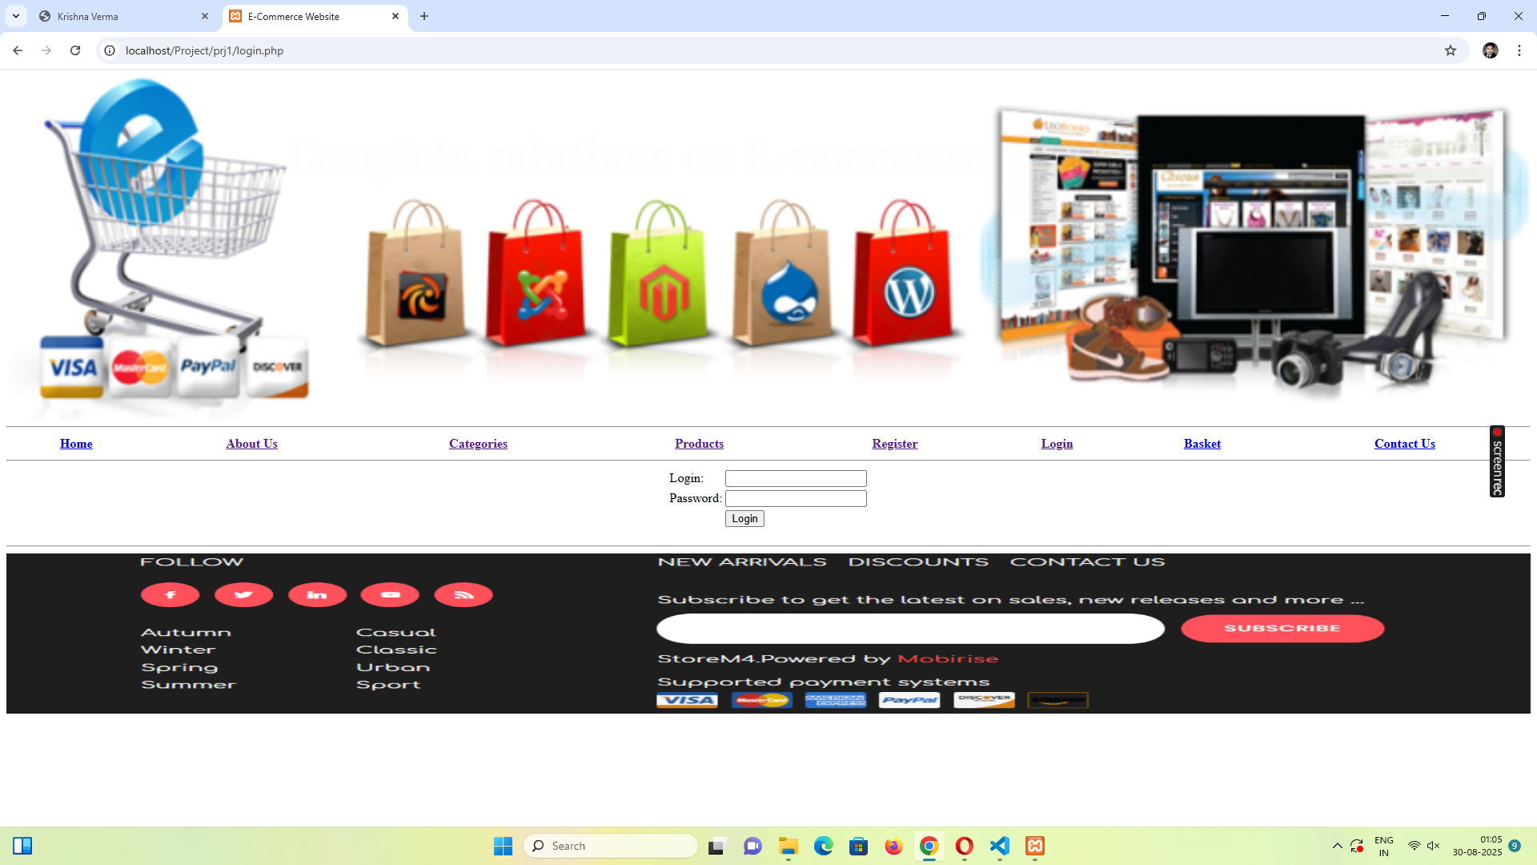Open File Explorer from taskbar
Viewport: 1537px width, 865px height.
[x=789, y=846]
